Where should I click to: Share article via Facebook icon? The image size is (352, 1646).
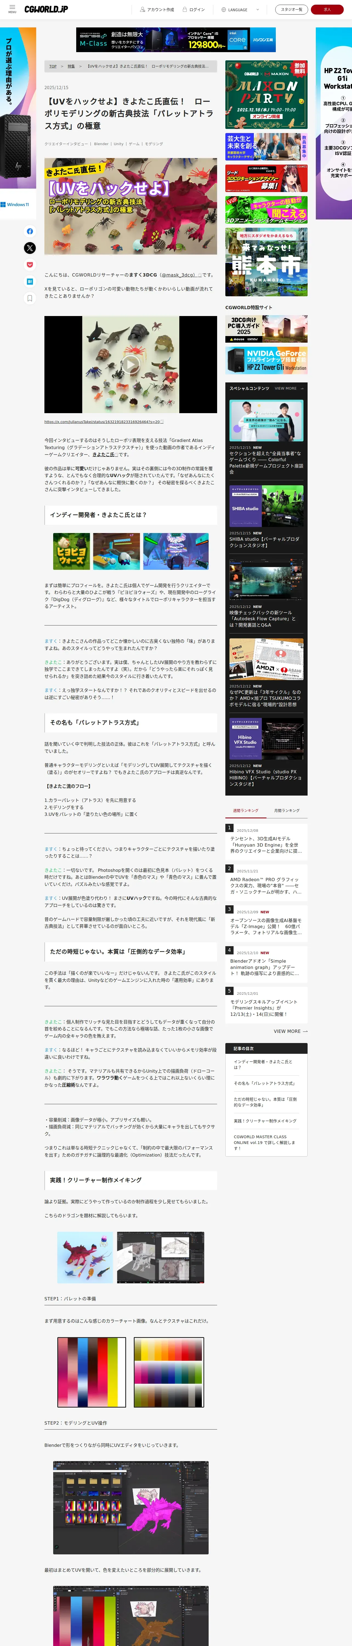(30, 231)
